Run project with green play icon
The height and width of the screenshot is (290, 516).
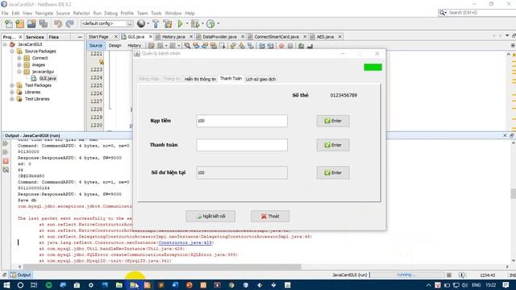tap(180, 23)
